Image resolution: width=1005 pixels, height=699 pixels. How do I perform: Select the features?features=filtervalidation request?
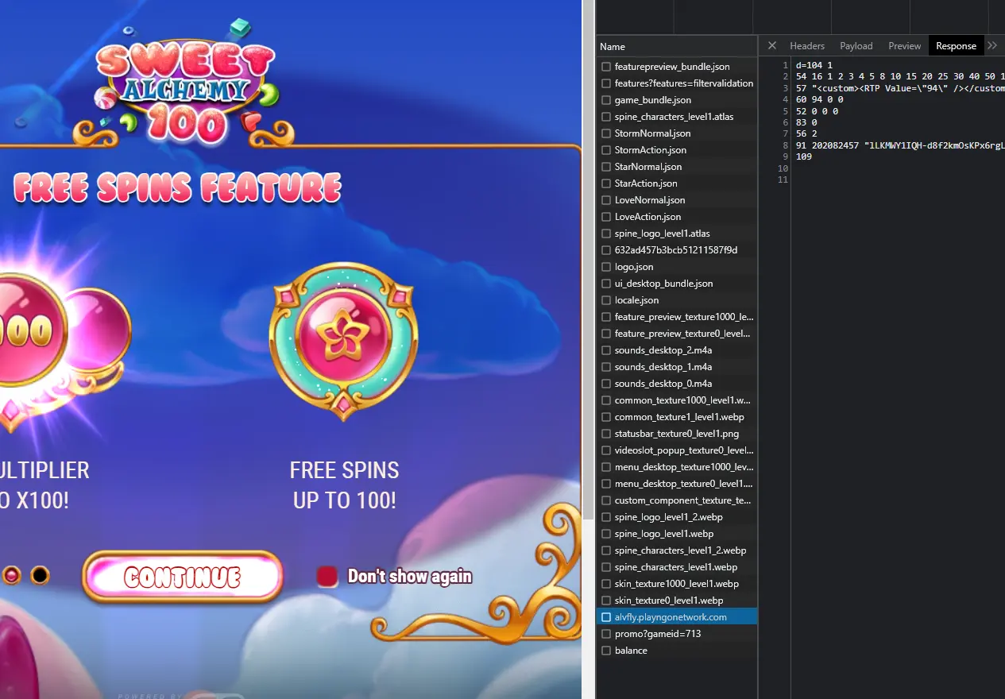pyautogui.click(x=676, y=83)
